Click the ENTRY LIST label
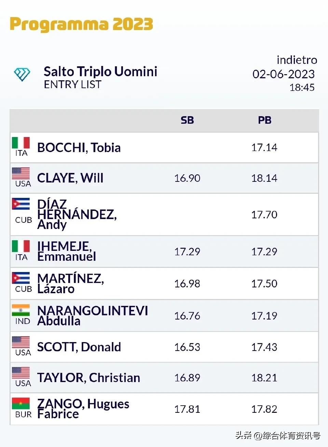The image size is (328, 447). 72,84
